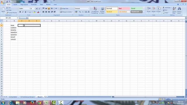Screen dimensions: 187x105
Task: Save the workbook from Quick Access
Action: (x=7, y=1)
